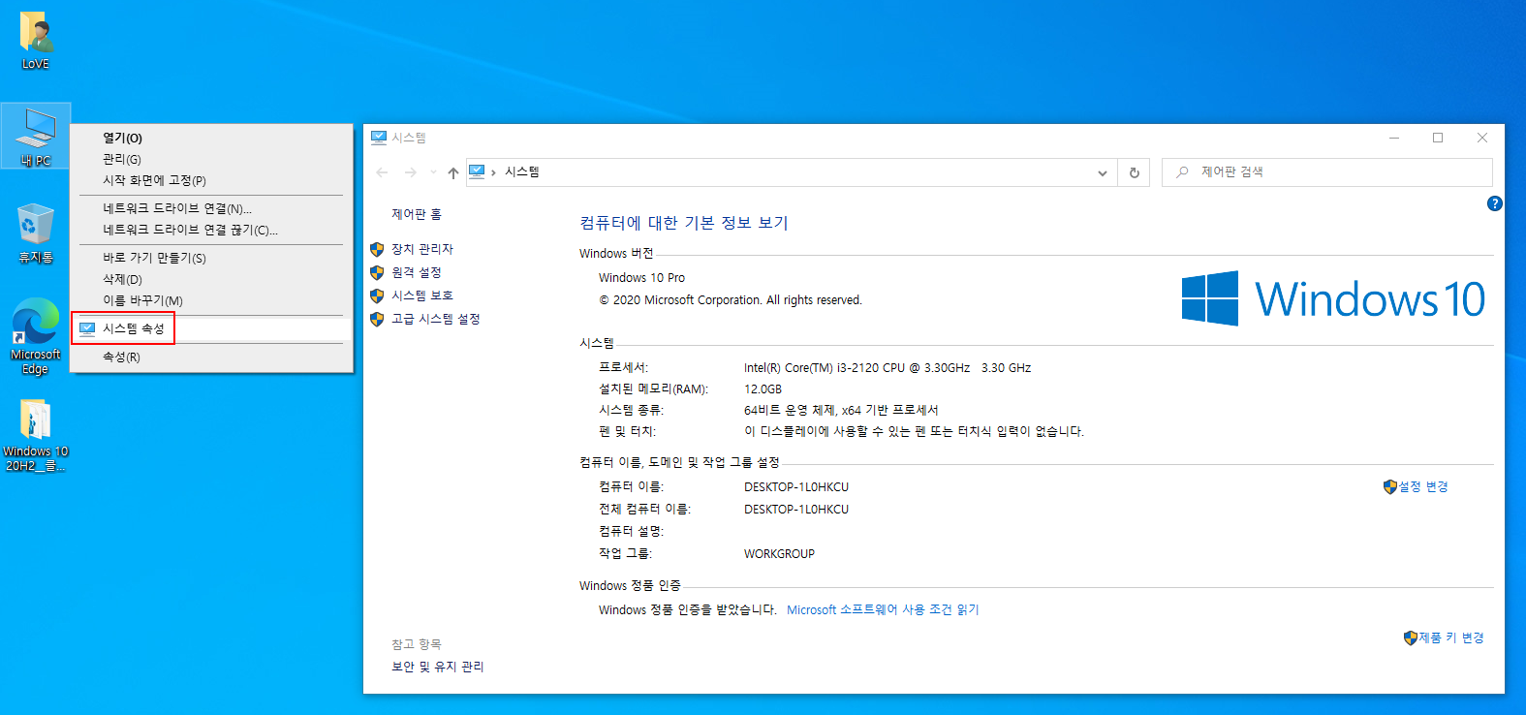Open 보안 및 유지 관리 link
1526x715 pixels.
click(x=438, y=667)
